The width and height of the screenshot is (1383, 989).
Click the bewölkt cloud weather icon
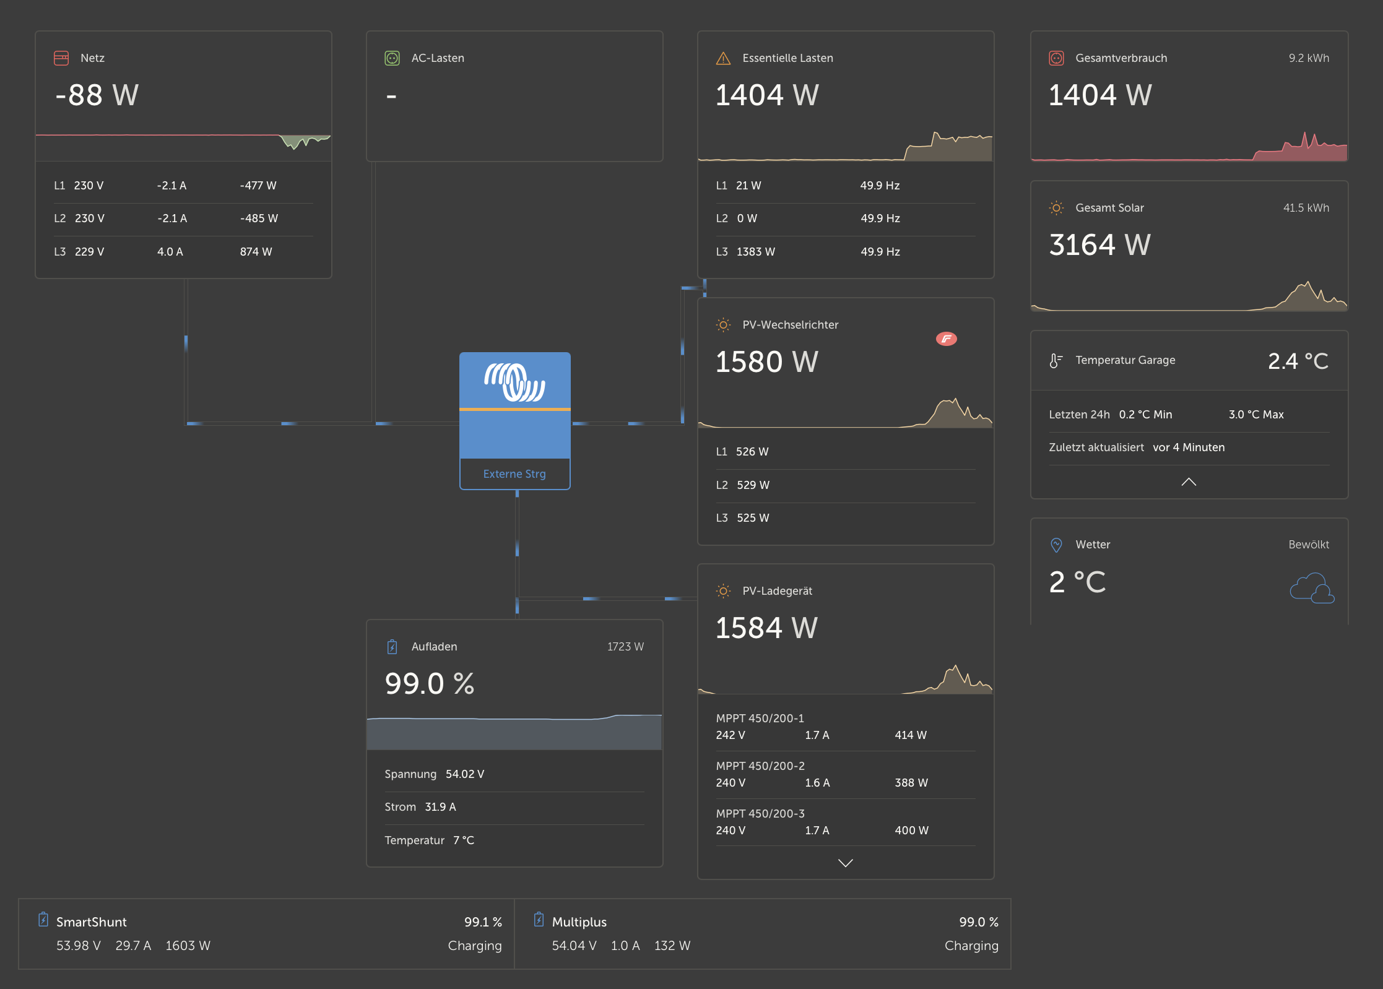(x=1311, y=588)
